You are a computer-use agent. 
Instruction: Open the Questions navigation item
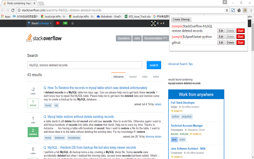123,38
